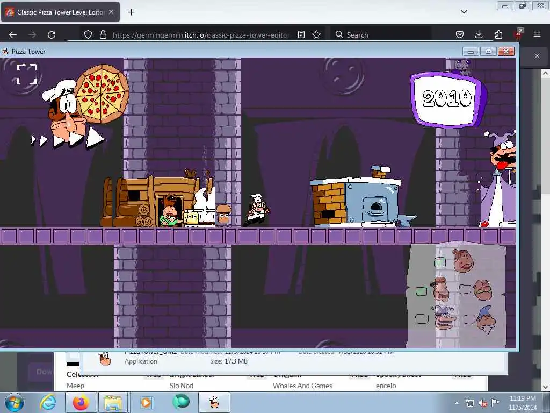Open Windows Media Player from the taskbar
The height and width of the screenshot is (413, 550).
tap(146, 402)
